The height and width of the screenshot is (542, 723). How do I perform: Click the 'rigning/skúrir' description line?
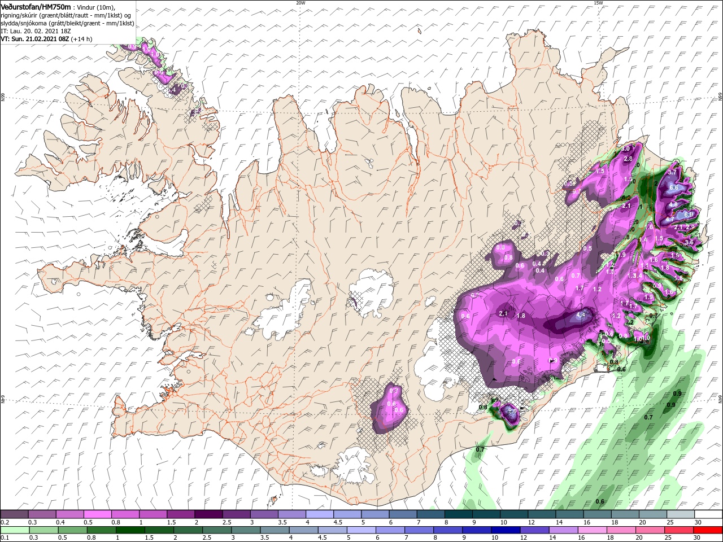pyautogui.click(x=66, y=15)
